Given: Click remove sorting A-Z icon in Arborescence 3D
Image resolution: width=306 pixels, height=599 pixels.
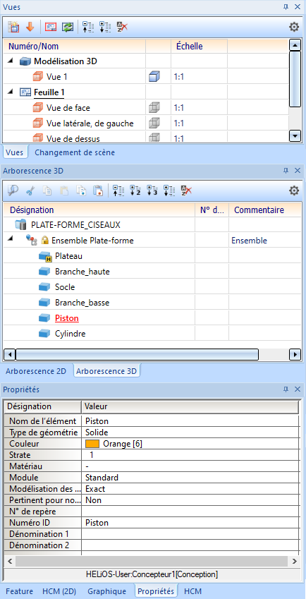Looking at the screenshot, I should [186, 190].
